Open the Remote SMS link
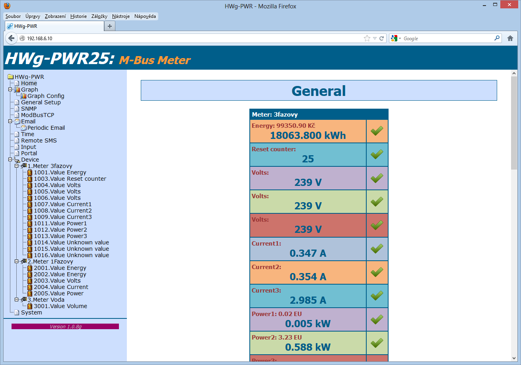Viewport: 521px width, 365px height. pyautogui.click(x=39, y=141)
